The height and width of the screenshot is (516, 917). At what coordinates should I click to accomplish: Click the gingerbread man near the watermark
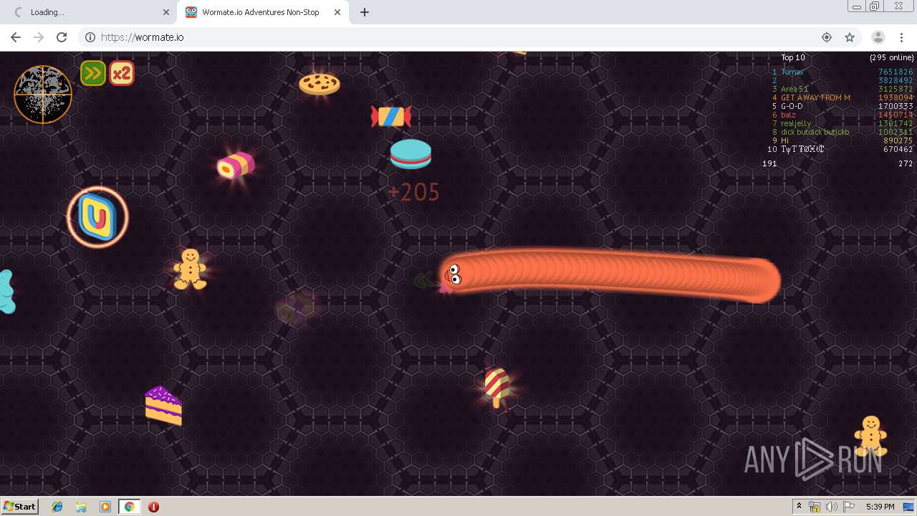[870, 435]
